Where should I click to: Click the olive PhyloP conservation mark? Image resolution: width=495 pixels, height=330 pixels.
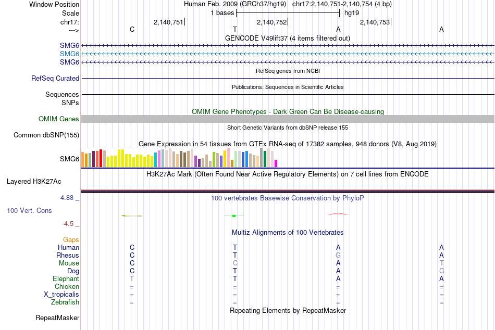[132, 216]
